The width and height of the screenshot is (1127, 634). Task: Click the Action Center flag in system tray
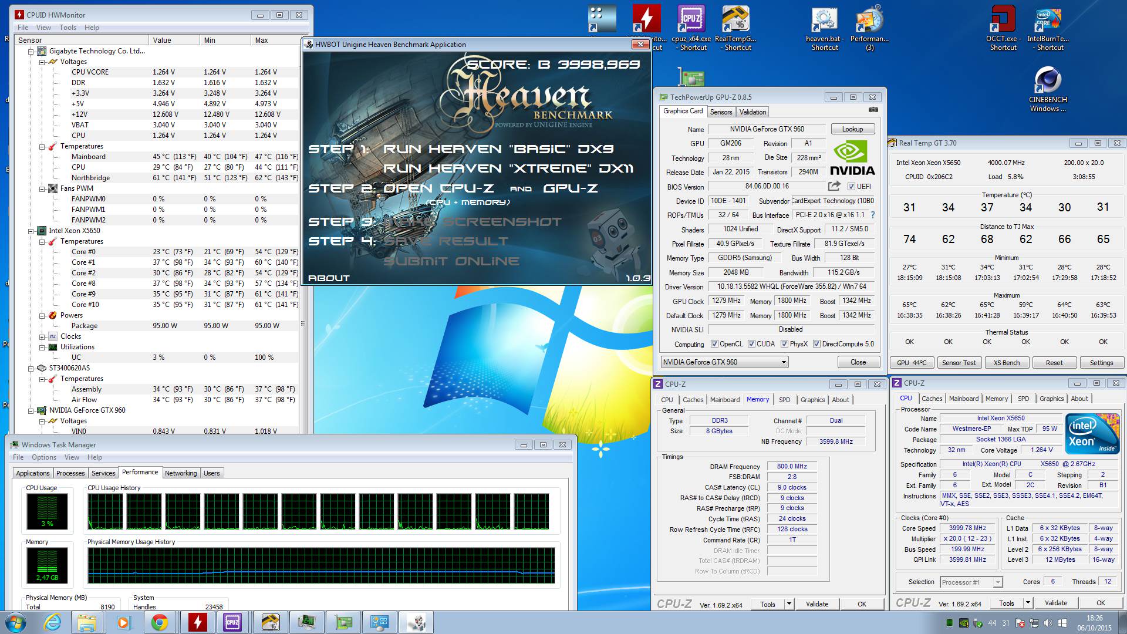[1020, 623]
